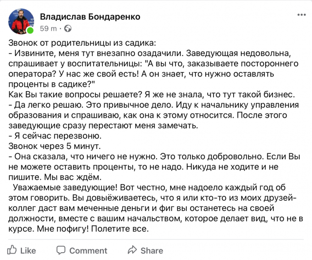Image resolution: width=312 pixels, height=260 pixels.
Task: Click the globe public audience icon
Action: click(67, 28)
